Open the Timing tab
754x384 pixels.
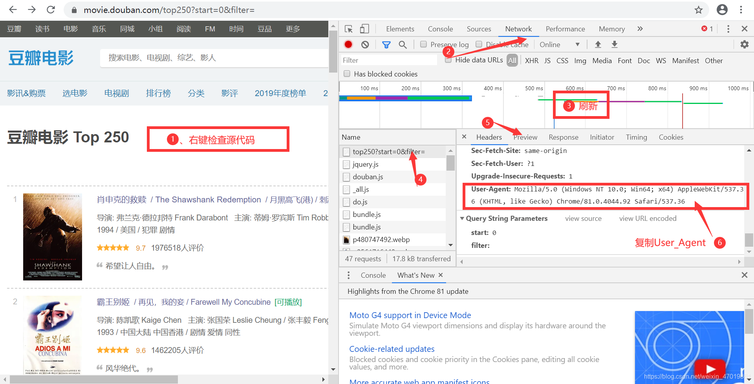(636, 137)
